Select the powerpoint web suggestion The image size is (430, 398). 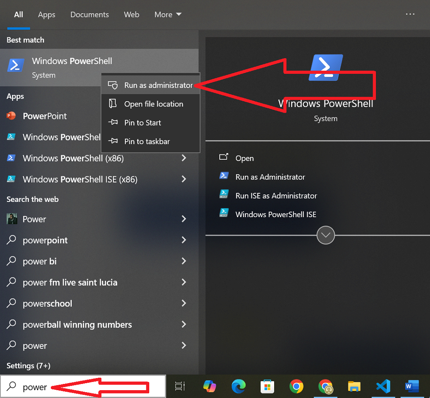tap(99, 240)
